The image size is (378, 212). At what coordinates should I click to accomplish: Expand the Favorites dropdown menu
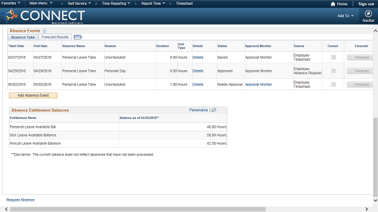pyautogui.click(x=11, y=3)
